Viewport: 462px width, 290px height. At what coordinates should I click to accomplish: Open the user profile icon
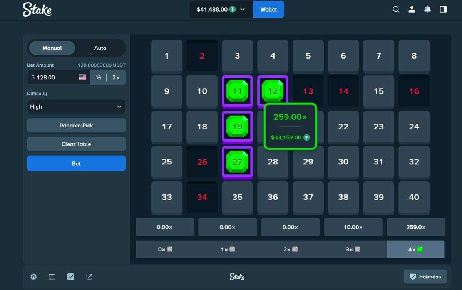pos(412,9)
